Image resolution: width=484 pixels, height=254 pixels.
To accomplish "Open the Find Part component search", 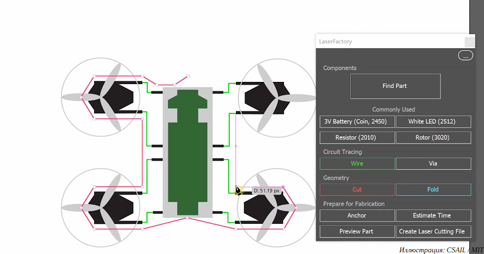I will [395, 86].
